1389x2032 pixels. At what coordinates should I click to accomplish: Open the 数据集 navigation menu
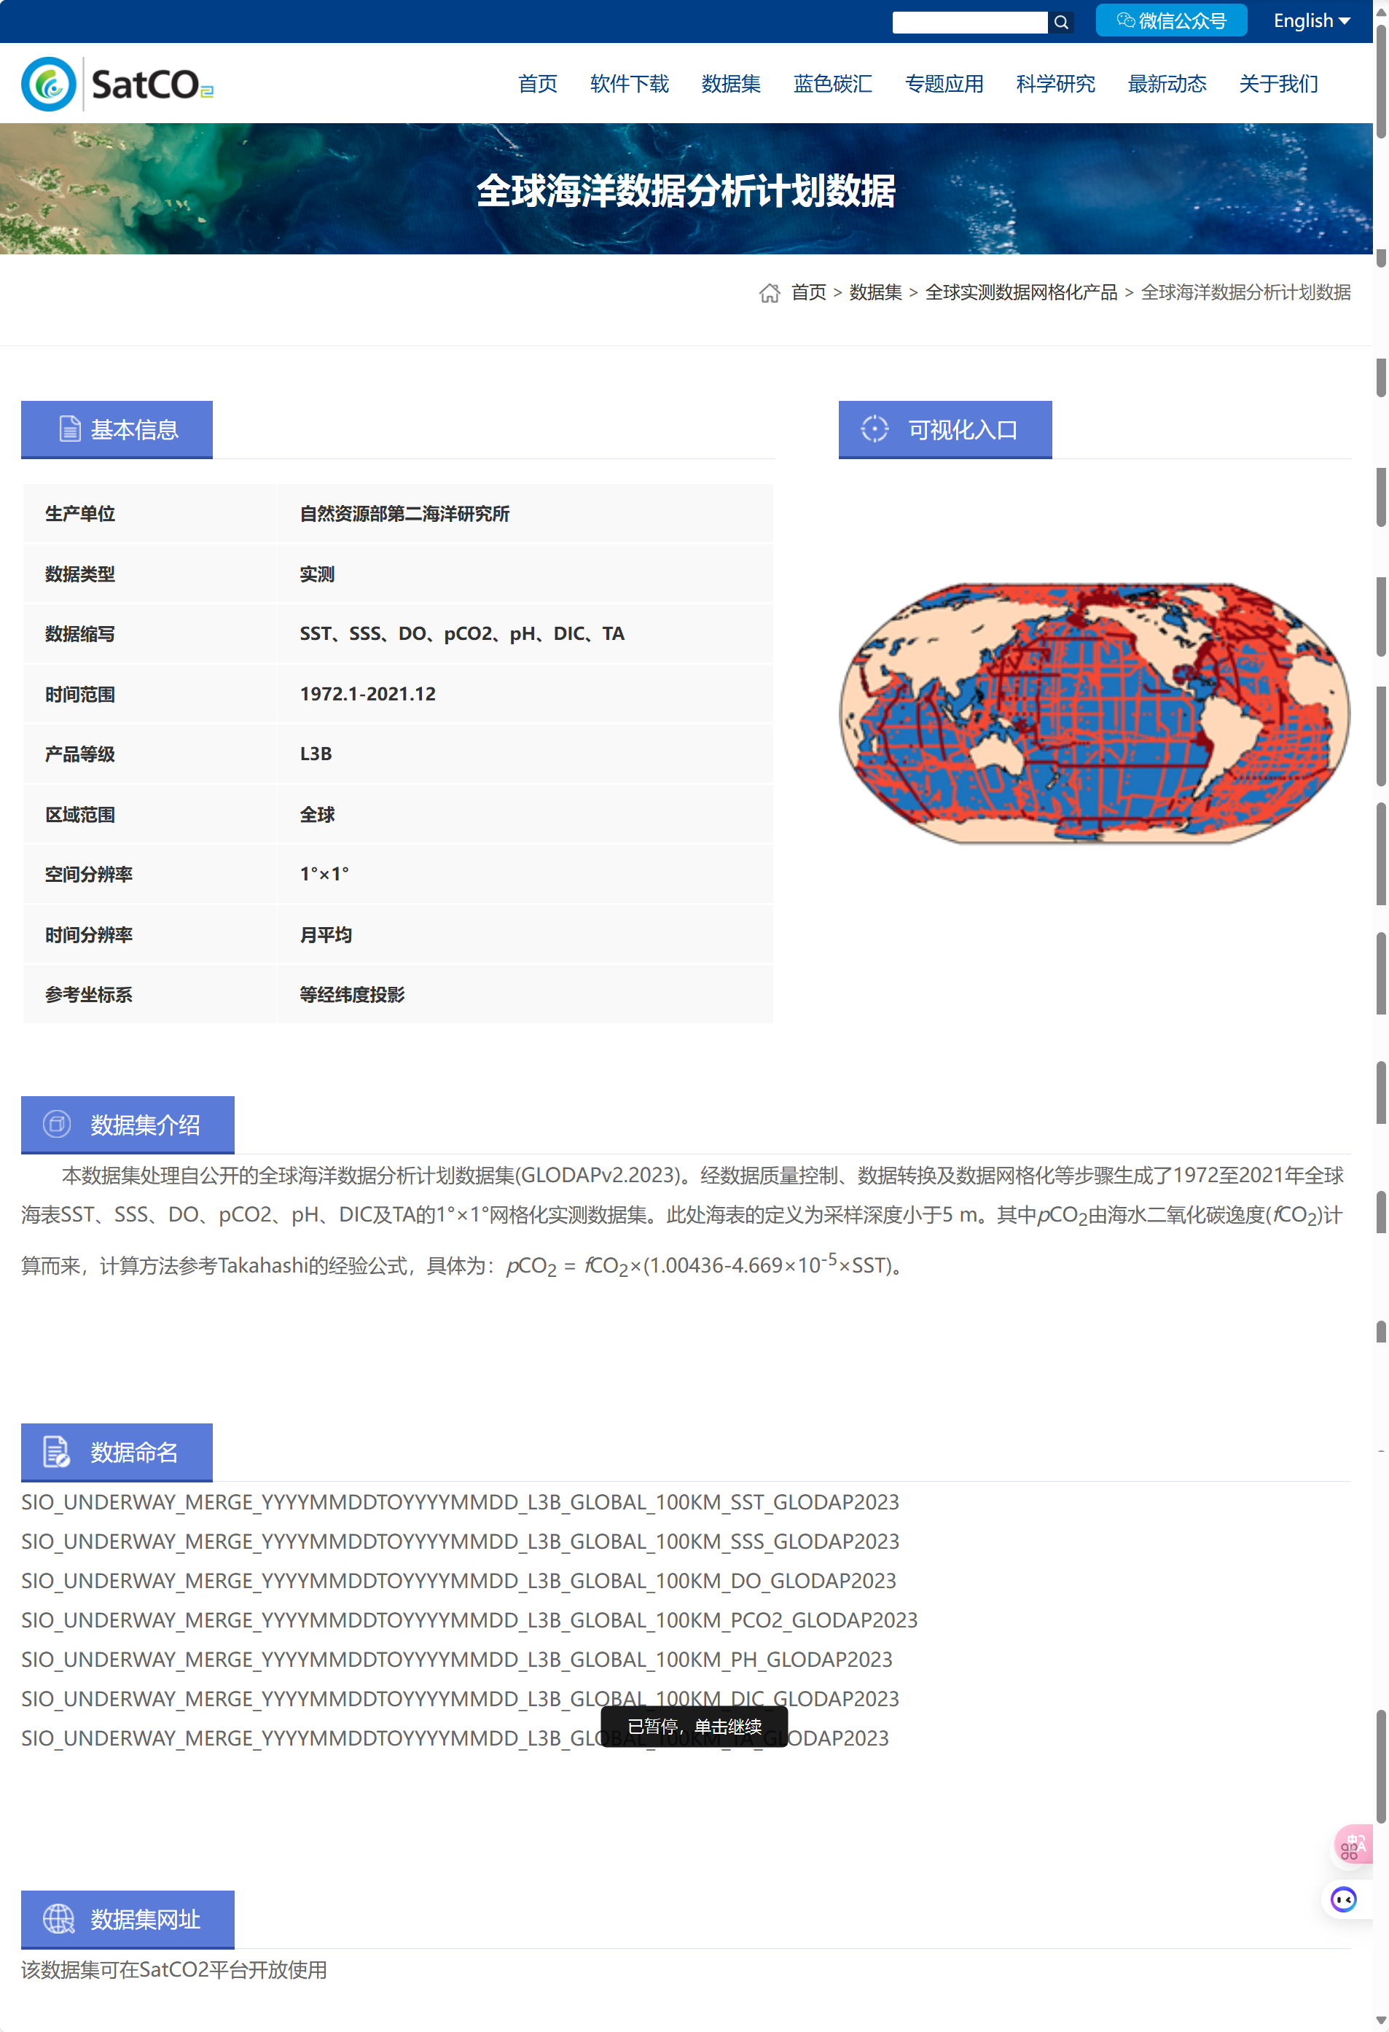731,84
